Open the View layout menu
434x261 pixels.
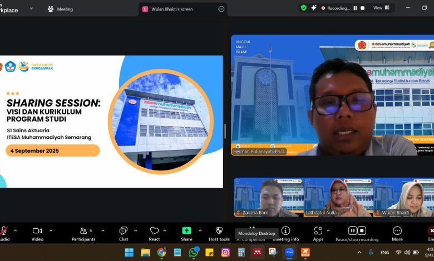[381, 8]
